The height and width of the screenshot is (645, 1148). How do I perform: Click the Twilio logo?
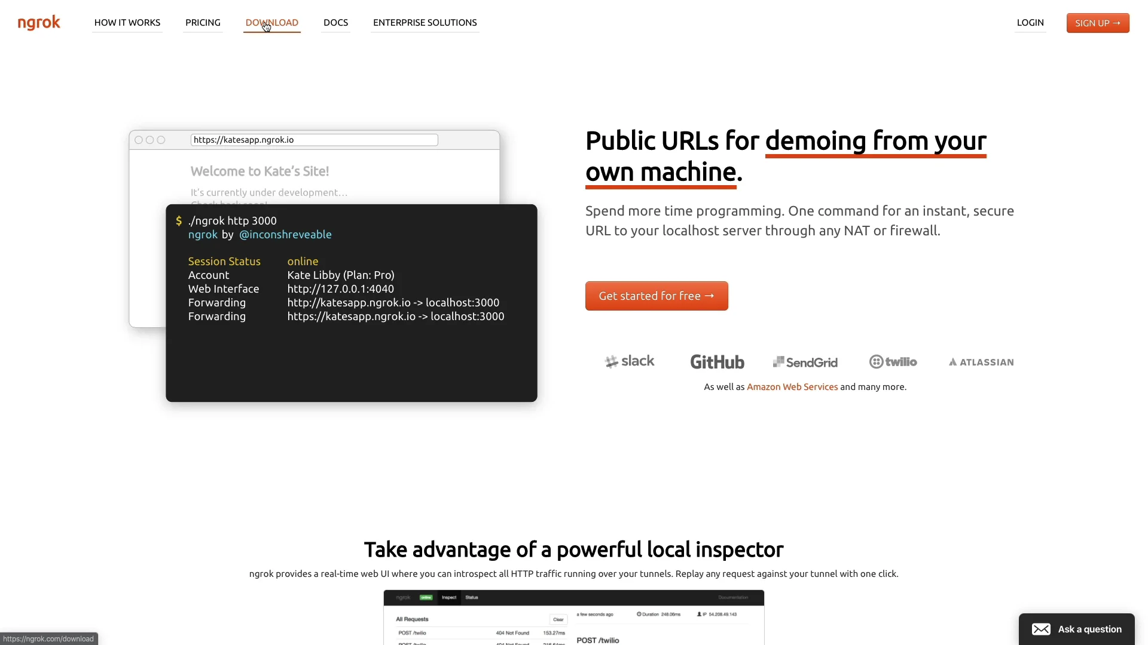point(893,362)
